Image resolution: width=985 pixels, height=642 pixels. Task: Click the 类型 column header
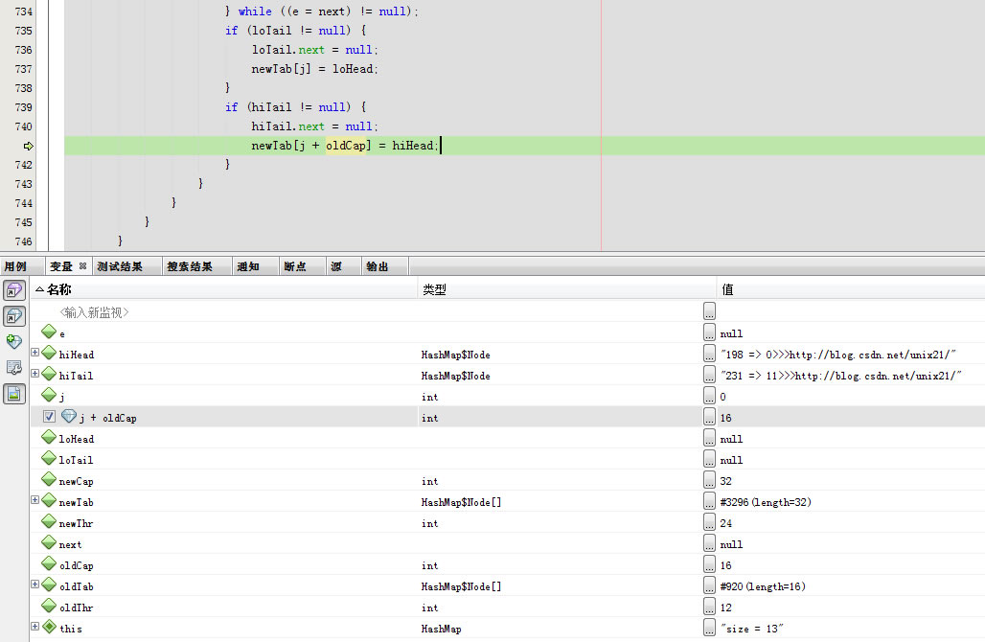click(566, 289)
